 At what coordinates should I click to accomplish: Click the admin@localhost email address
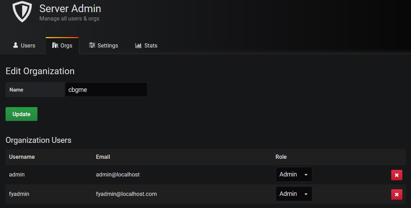click(x=118, y=174)
